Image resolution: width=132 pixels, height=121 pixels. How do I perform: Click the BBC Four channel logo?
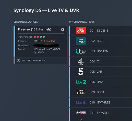pos(81,92)
